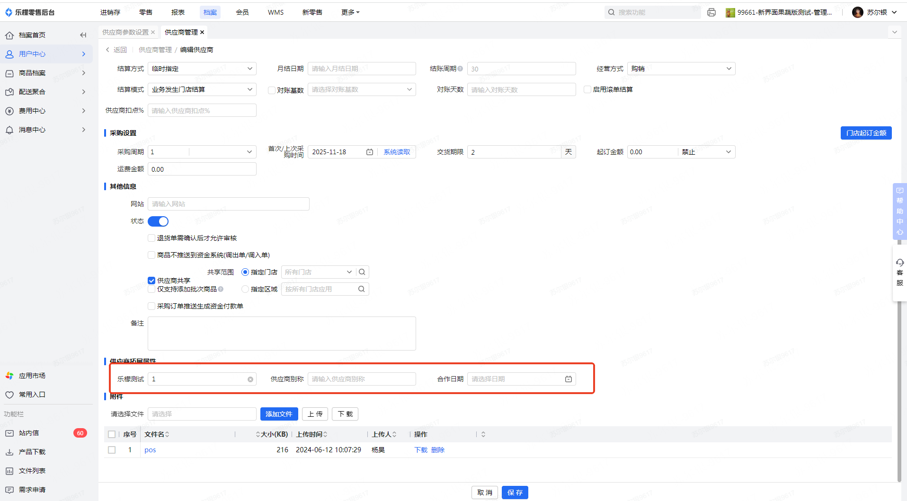Click the 用户中心 person icon
This screenshot has height=501, width=907.
click(9, 54)
